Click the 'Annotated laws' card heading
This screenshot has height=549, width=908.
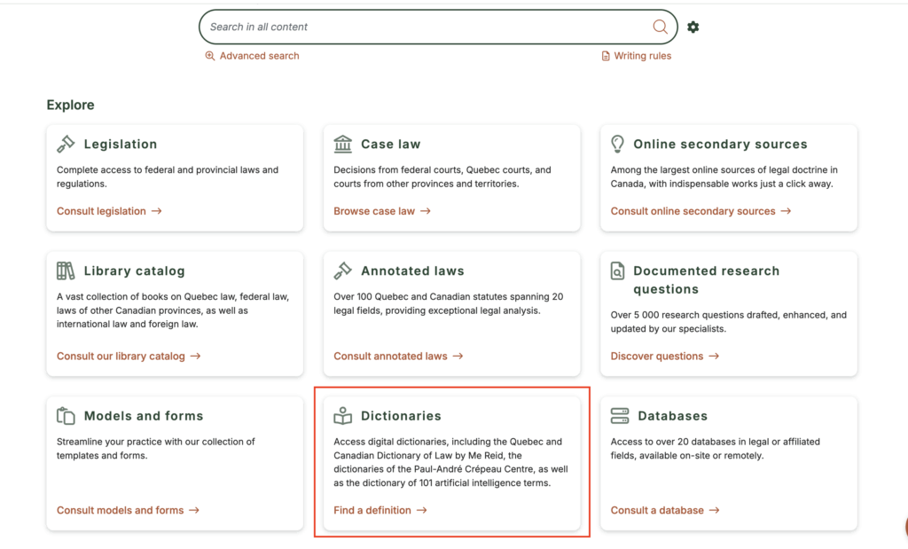[412, 271]
